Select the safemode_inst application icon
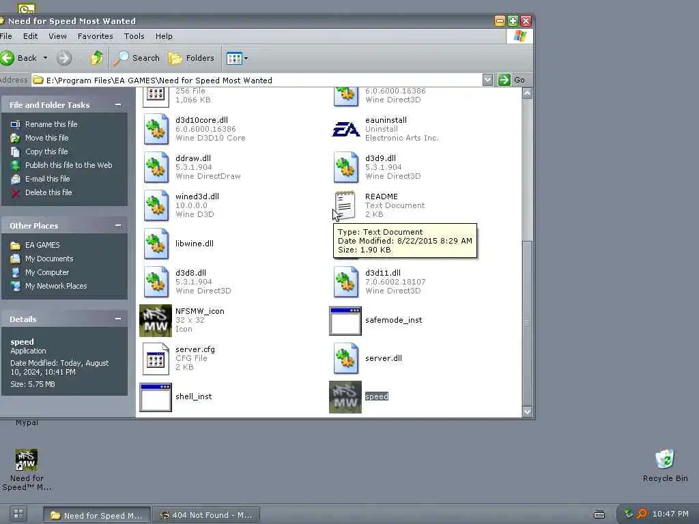Image resolution: width=699 pixels, height=524 pixels. point(345,321)
